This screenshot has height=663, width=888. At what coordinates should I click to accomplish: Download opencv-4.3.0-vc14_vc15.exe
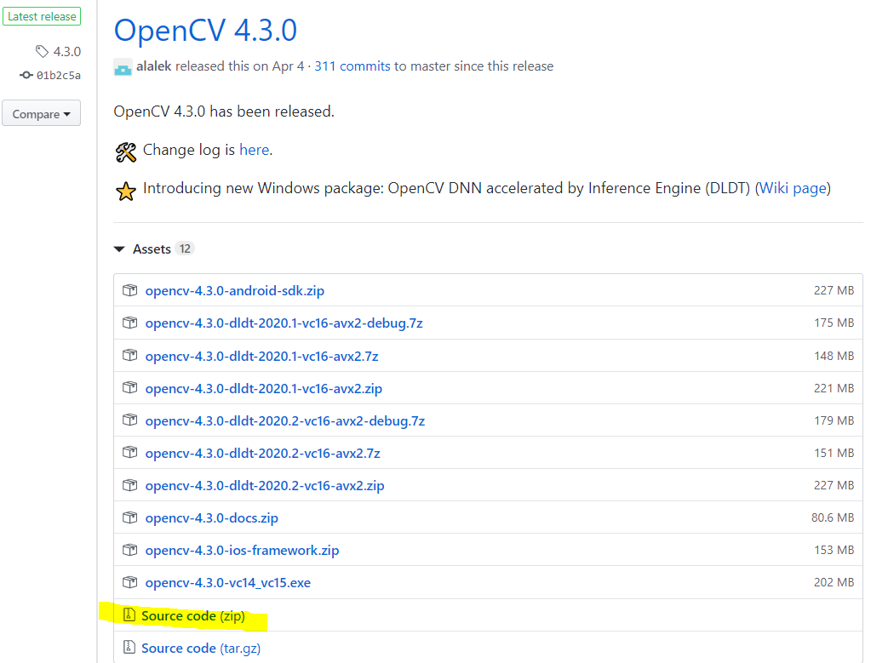(x=227, y=583)
